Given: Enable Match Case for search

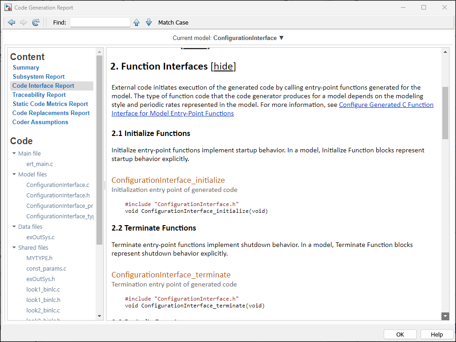Looking at the screenshot, I should [173, 22].
